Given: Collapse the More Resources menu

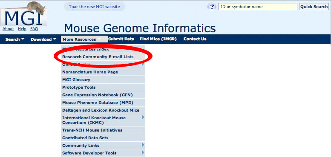Looking at the screenshot, I should click(x=84, y=39).
